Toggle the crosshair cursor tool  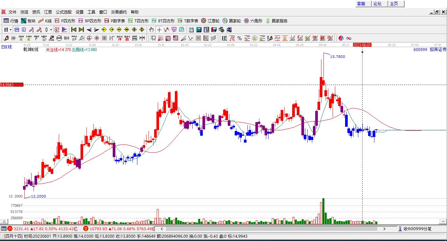click(x=159, y=30)
